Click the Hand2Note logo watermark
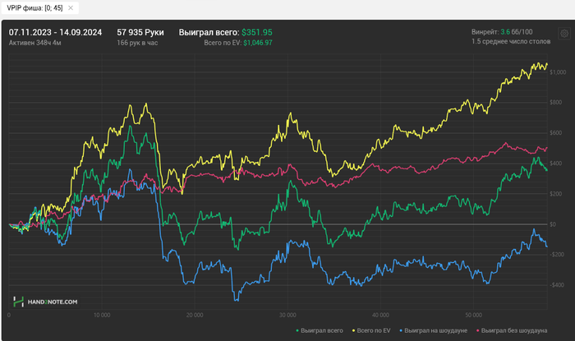This screenshot has height=341, width=575. coord(46,302)
